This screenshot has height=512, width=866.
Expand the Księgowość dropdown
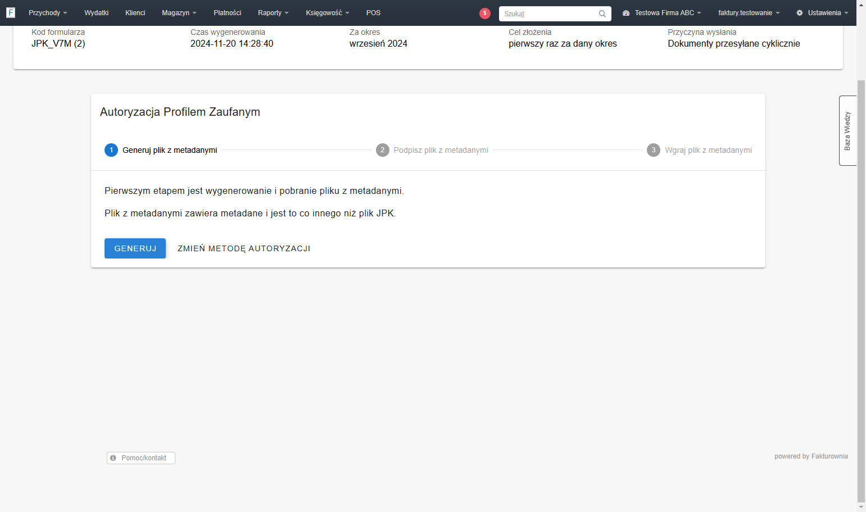click(328, 13)
